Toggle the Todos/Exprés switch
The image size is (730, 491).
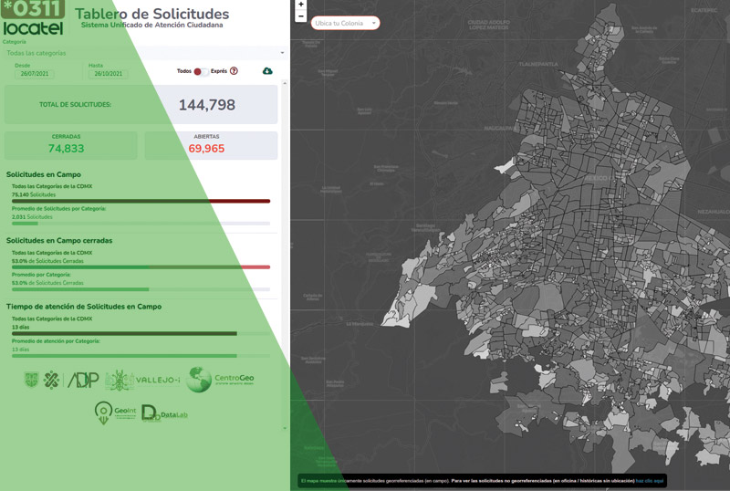tap(201, 71)
